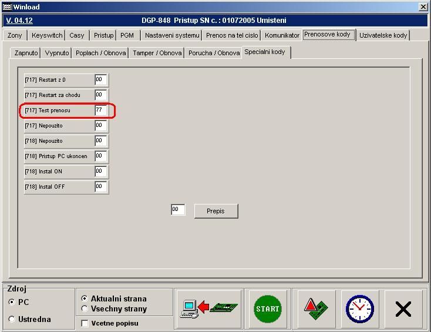Open the clock scheduling icon
The image size is (431, 332).
point(359,309)
